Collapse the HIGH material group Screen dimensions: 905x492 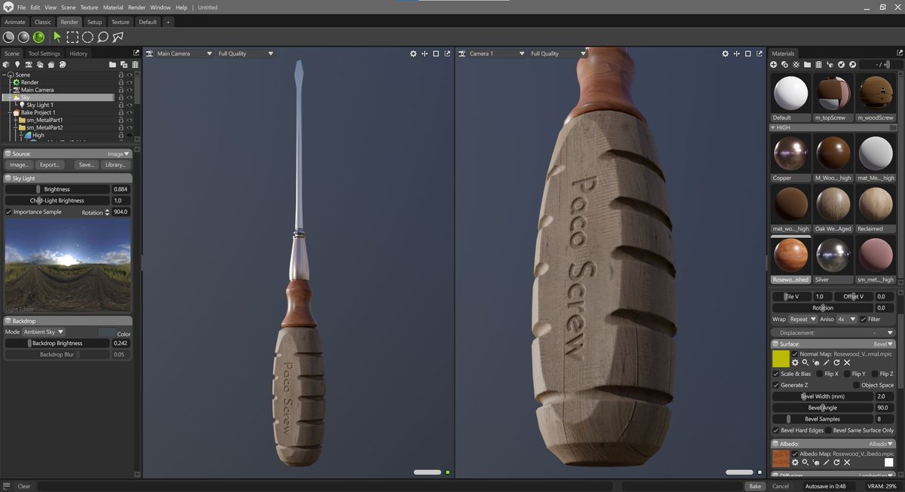pos(772,128)
